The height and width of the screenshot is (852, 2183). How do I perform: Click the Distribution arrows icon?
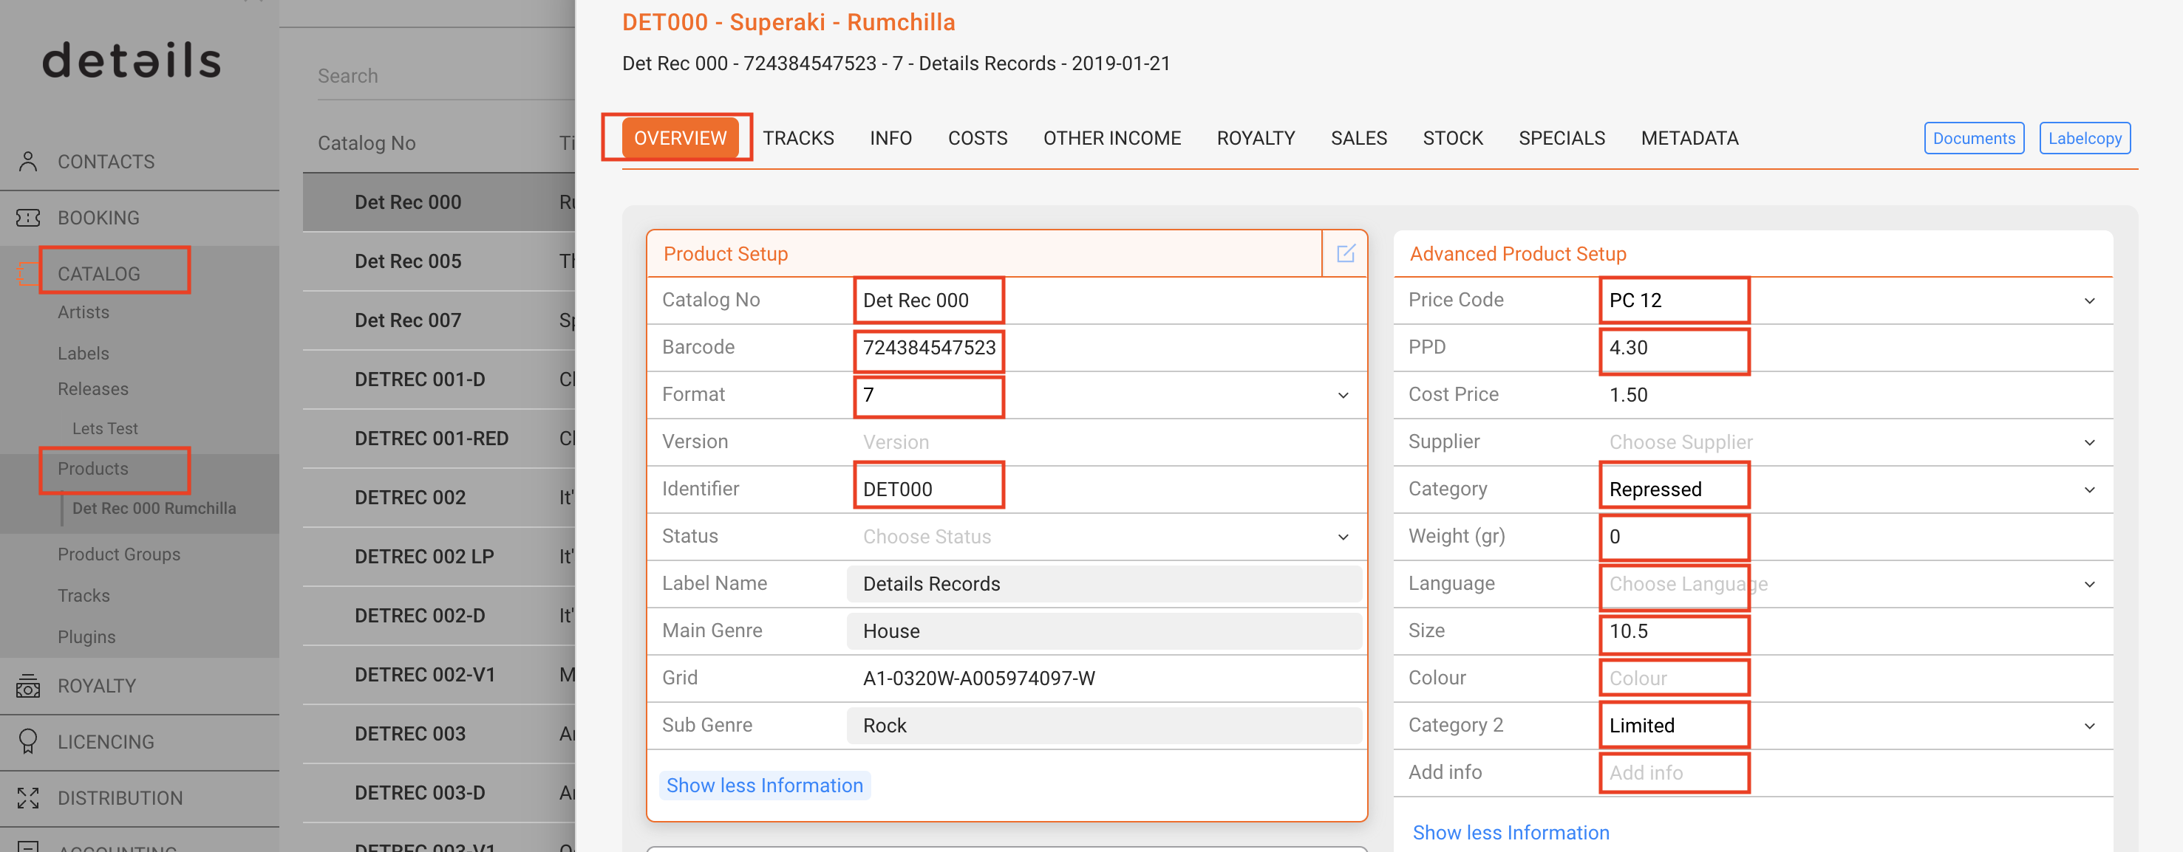pos(28,798)
